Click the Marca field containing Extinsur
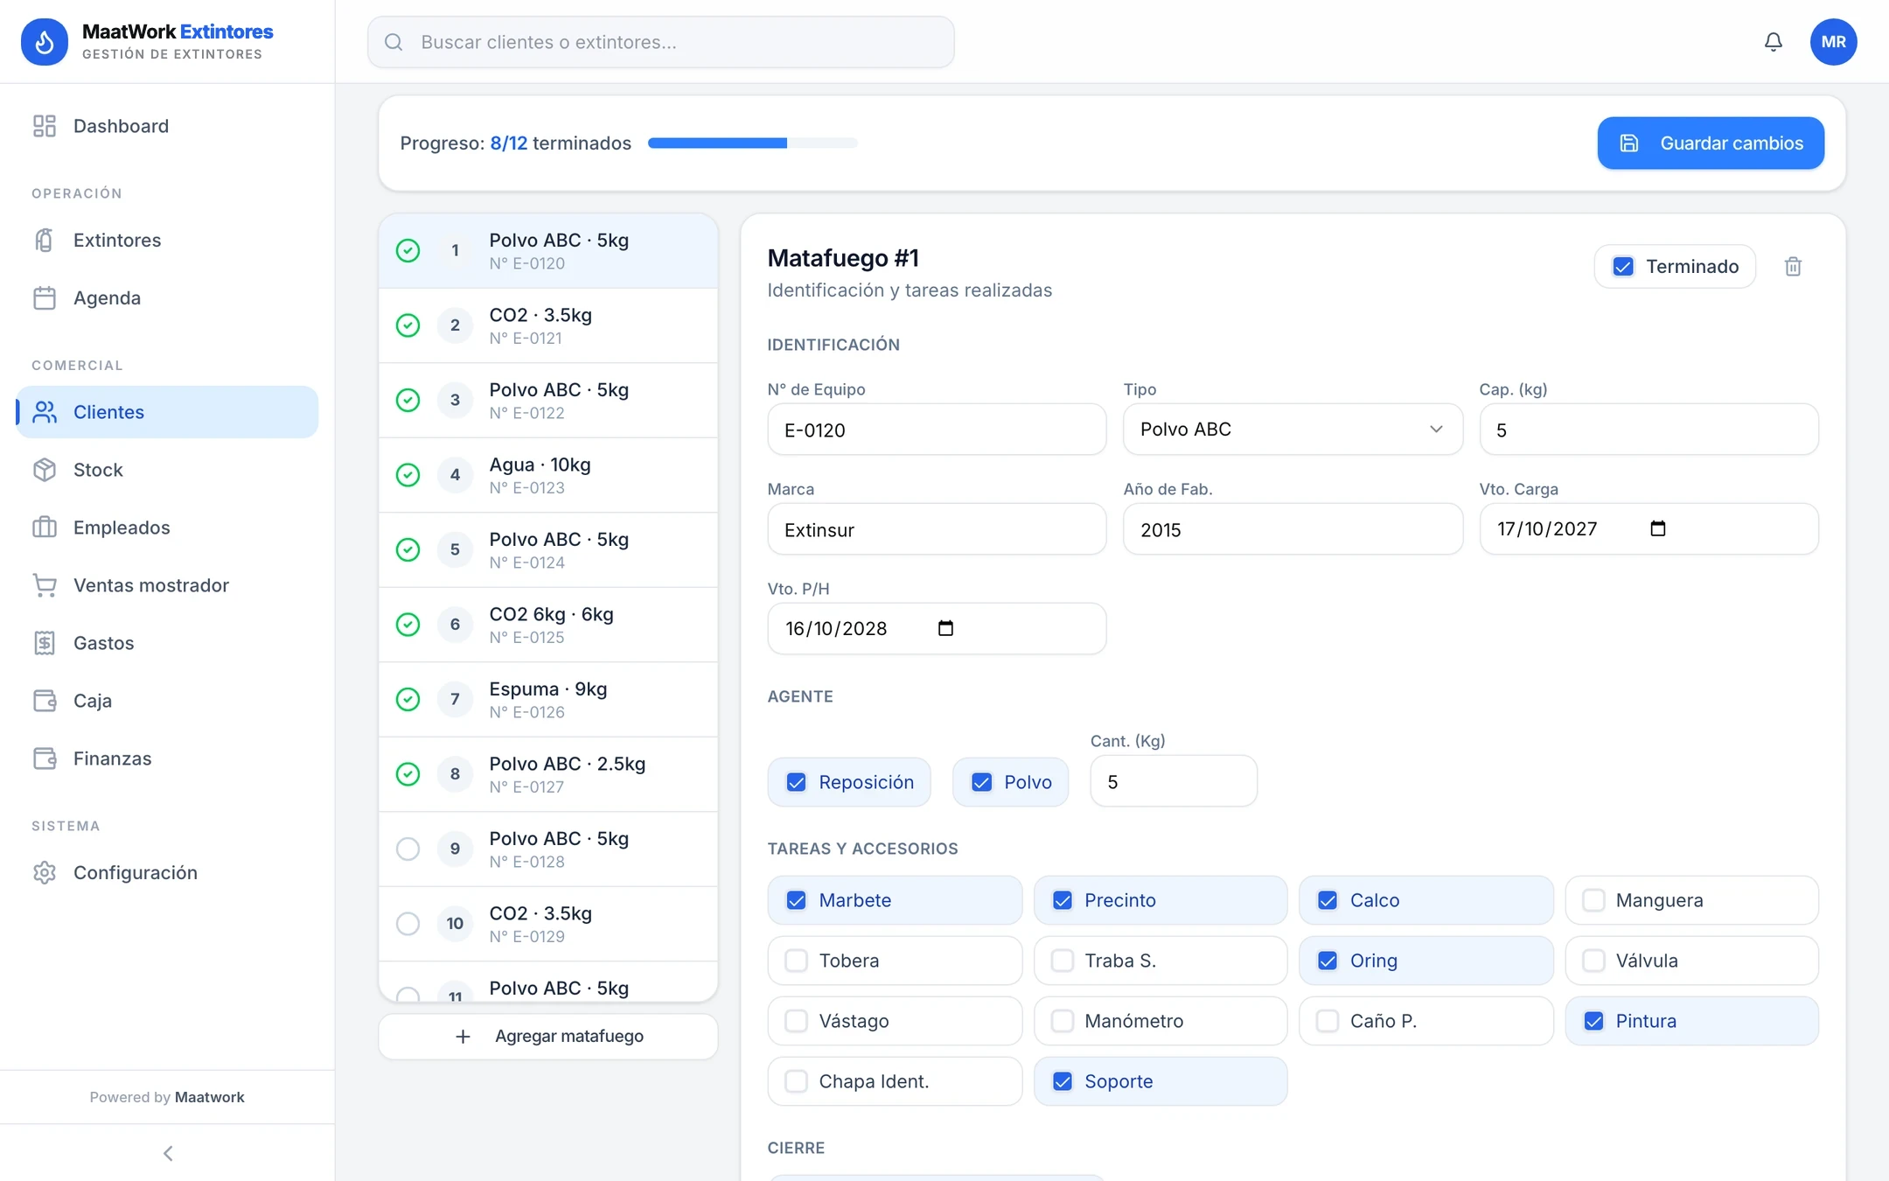1889x1181 pixels. [937, 529]
